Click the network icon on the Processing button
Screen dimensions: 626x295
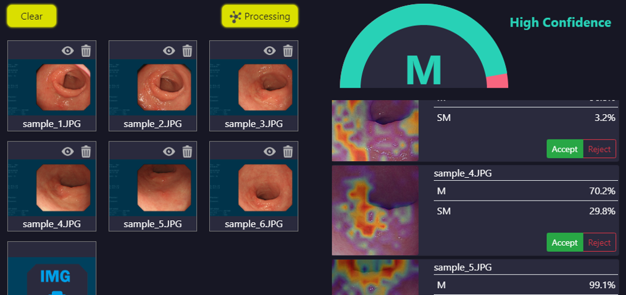236,17
